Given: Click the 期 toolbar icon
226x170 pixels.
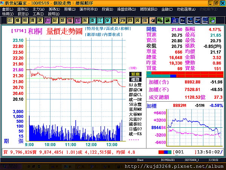Looking at the screenshot, I should [25, 20].
